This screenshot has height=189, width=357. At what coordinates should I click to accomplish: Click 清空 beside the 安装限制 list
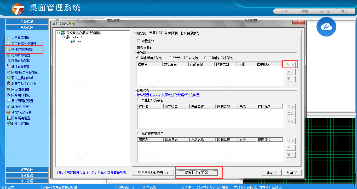[x=290, y=79]
